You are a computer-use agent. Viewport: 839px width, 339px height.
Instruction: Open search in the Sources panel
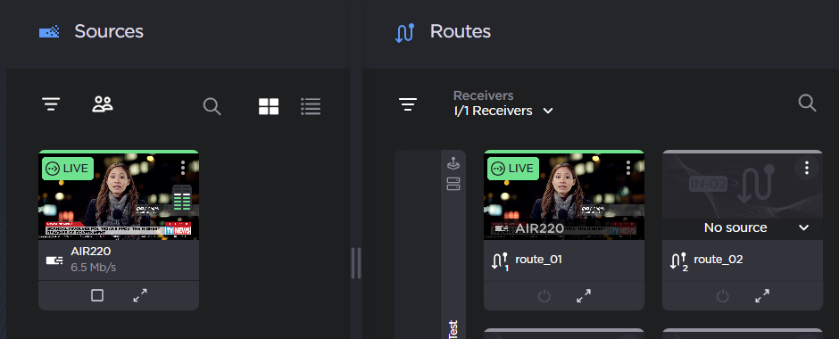coord(212,106)
